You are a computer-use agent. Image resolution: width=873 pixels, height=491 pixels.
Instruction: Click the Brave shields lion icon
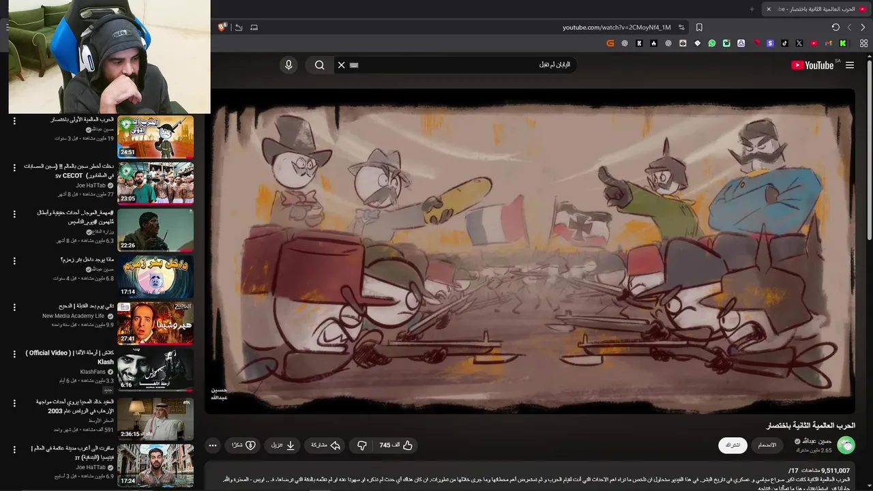(x=222, y=27)
